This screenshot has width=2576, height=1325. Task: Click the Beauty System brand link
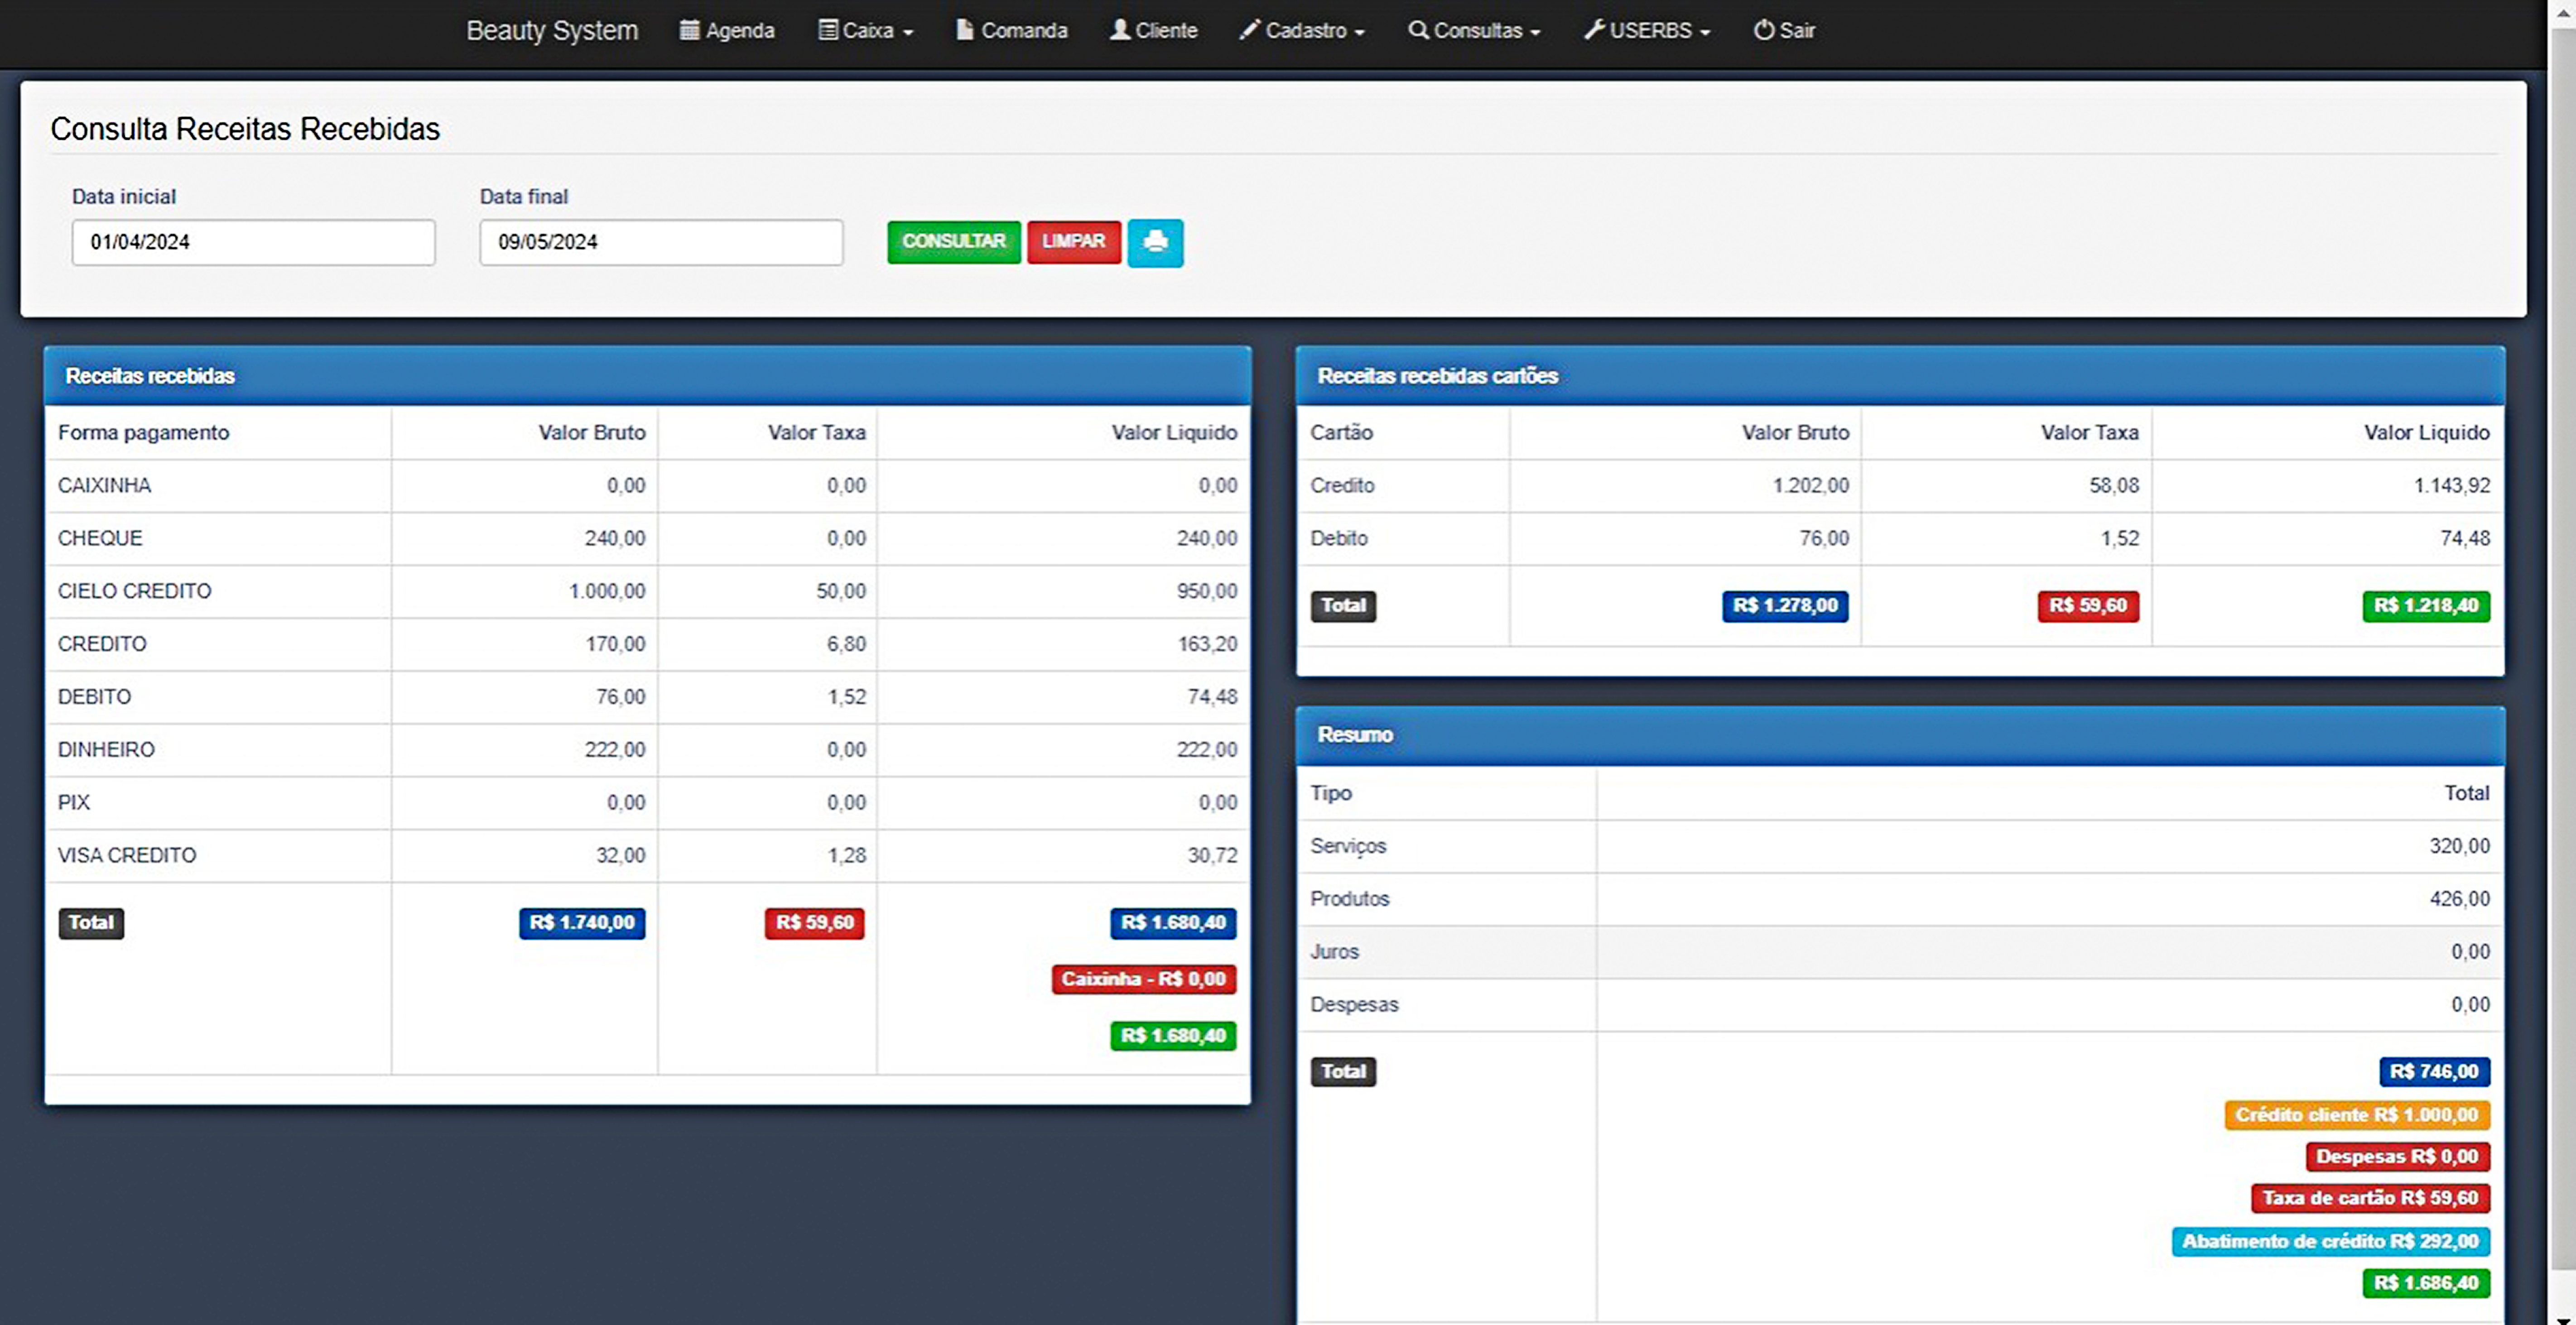[552, 31]
